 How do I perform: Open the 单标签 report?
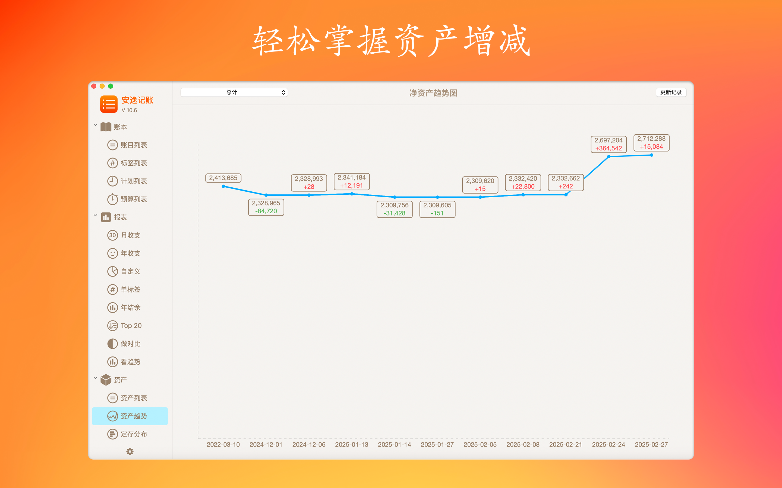[130, 290]
